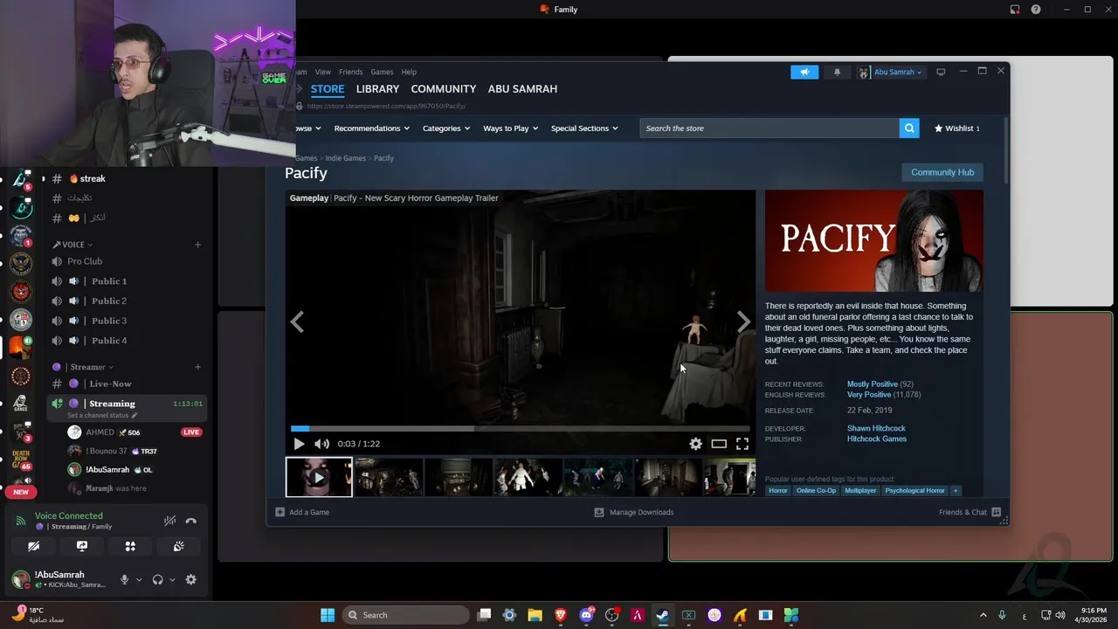Open trailer video settings gear
1118x629 pixels.
[695, 444]
